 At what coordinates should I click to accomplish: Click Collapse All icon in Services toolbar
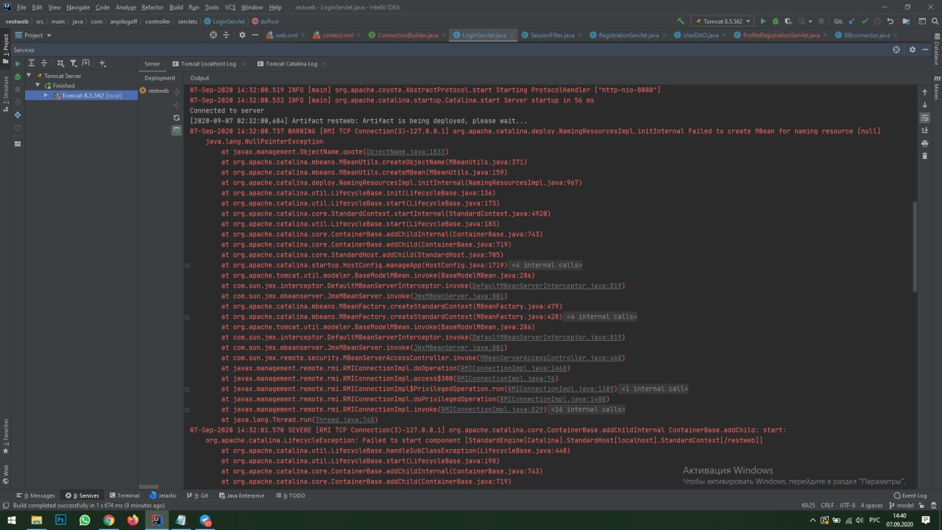(x=44, y=64)
